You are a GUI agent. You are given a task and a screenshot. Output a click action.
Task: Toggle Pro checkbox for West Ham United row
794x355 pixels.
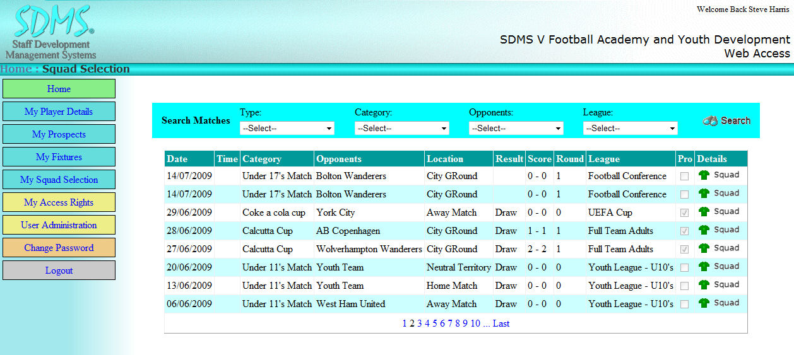pyautogui.click(x=685, y=305)
